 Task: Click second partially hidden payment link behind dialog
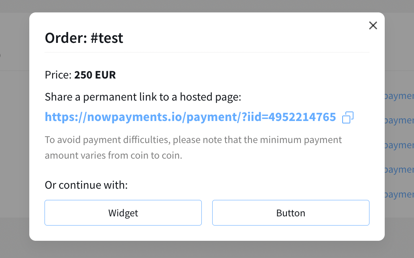click(400, 121)
